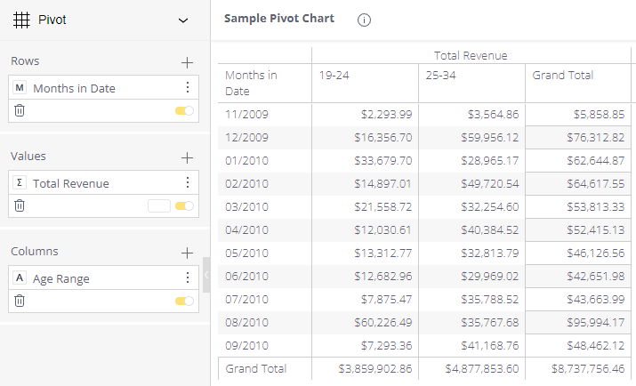Toggle the Total Revenue field switch
Image resolution: width=636 pixels, height=386 pixels.
(x=184, y=205)
